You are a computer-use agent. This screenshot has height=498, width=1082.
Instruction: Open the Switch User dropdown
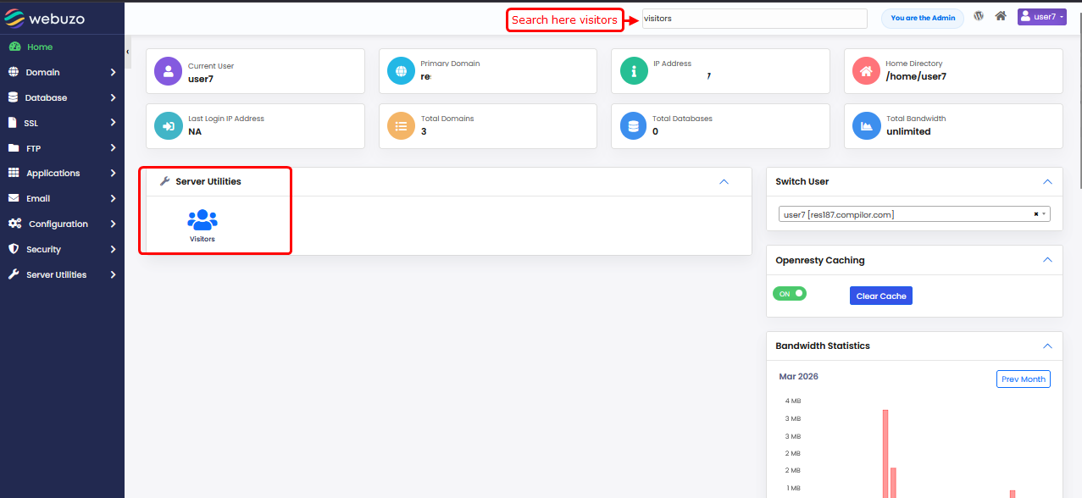click(913, 214)
